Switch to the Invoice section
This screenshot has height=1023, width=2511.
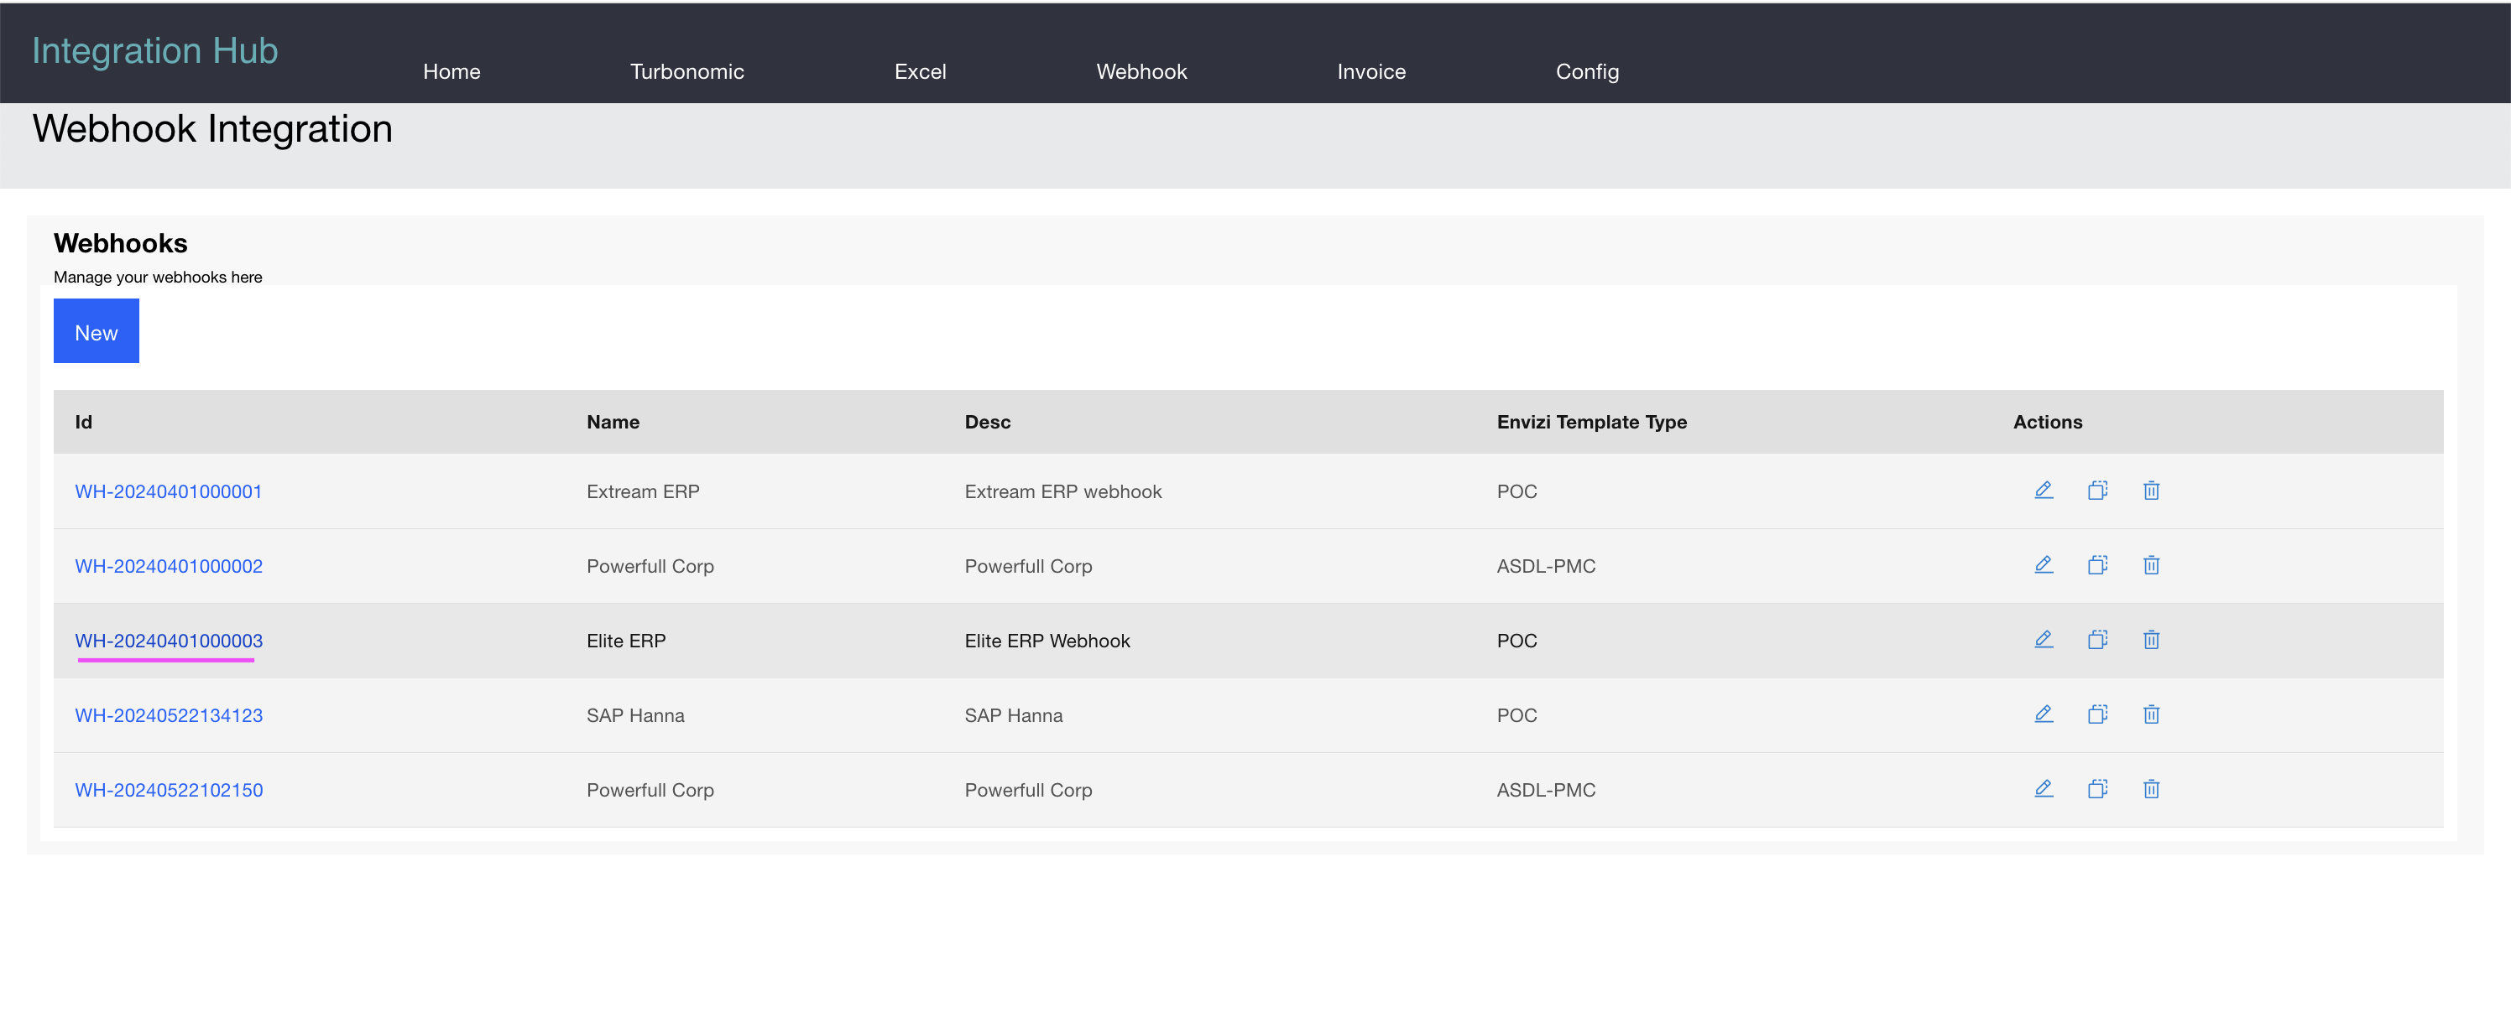(x=1370, y=71)
